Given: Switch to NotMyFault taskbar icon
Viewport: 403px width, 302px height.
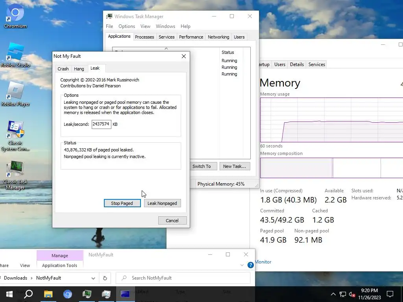Looking at the screenshot, I should 125,294.
